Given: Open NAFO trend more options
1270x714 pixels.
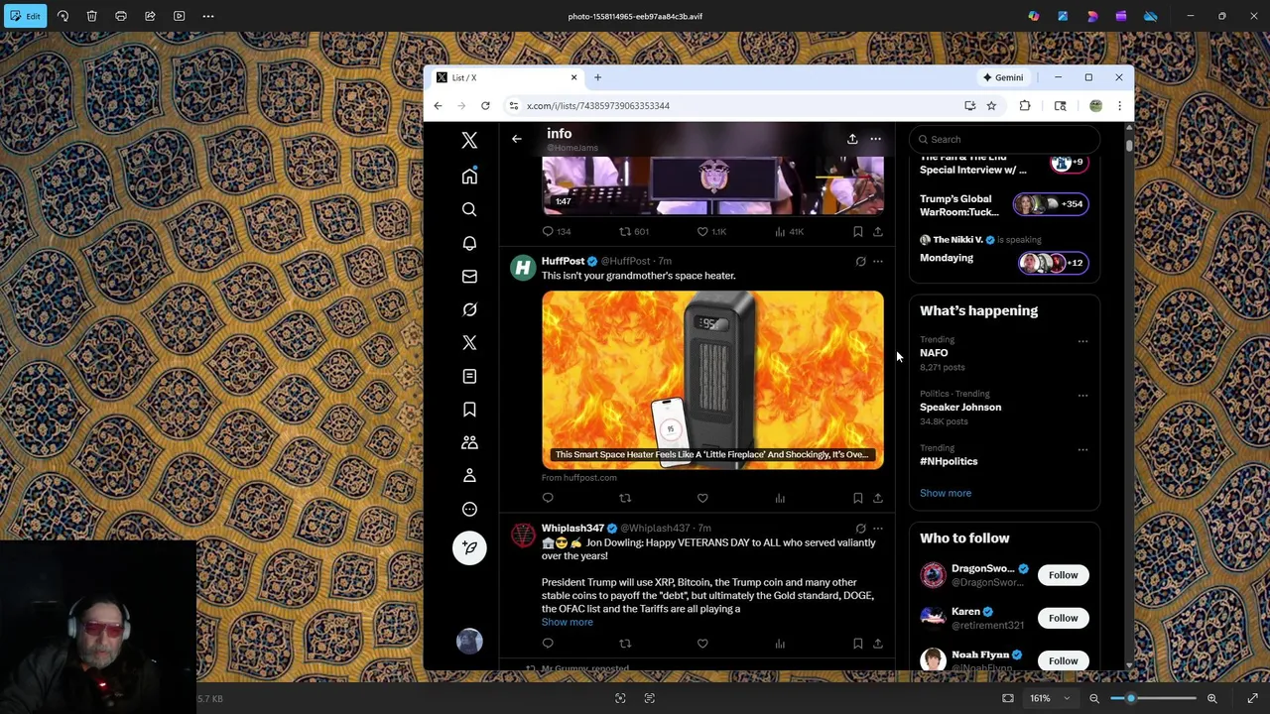Looking at the screenshot, I should coord(1082,341).
